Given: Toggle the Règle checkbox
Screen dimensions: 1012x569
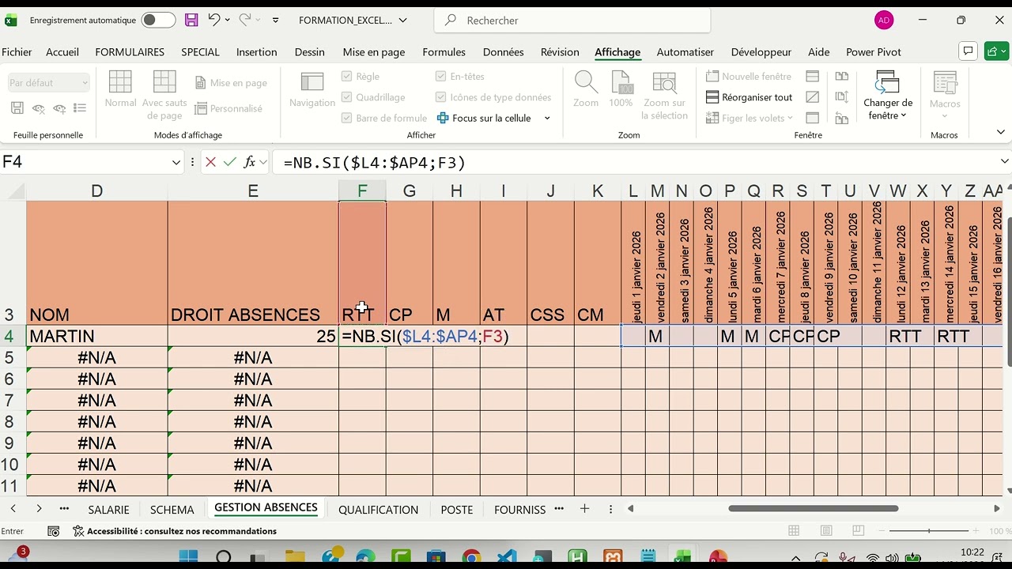Looking at the screenshot, I should point(347,77).
